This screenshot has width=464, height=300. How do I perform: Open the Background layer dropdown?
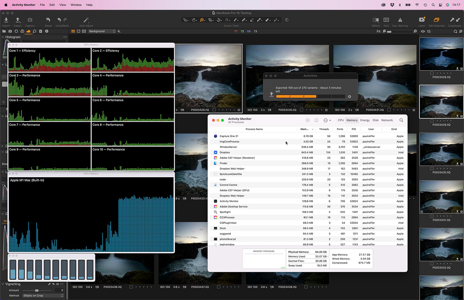click(102, 31)
